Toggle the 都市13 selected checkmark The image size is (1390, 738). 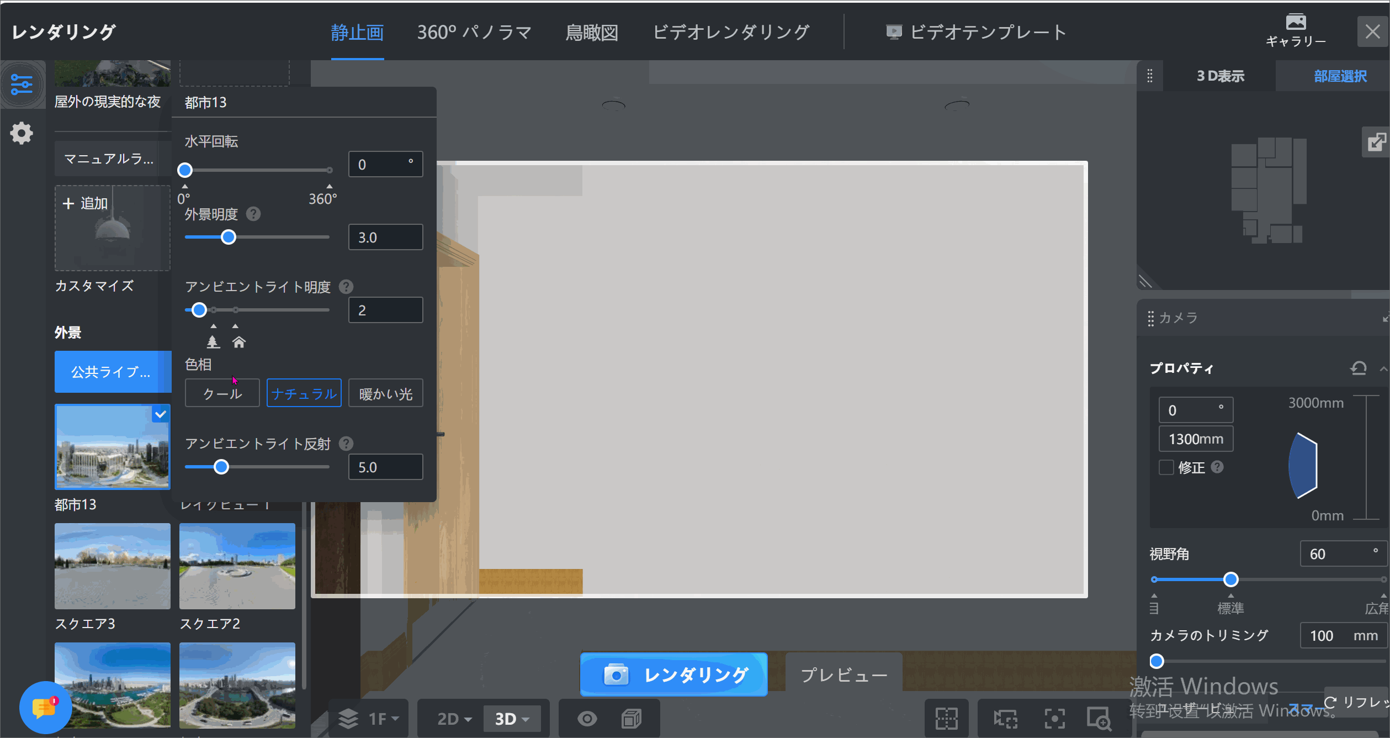tap(161, 414)
